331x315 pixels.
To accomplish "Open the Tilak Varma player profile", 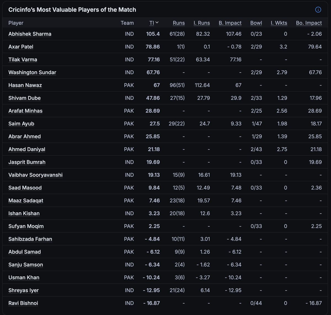I will [23, 59].
